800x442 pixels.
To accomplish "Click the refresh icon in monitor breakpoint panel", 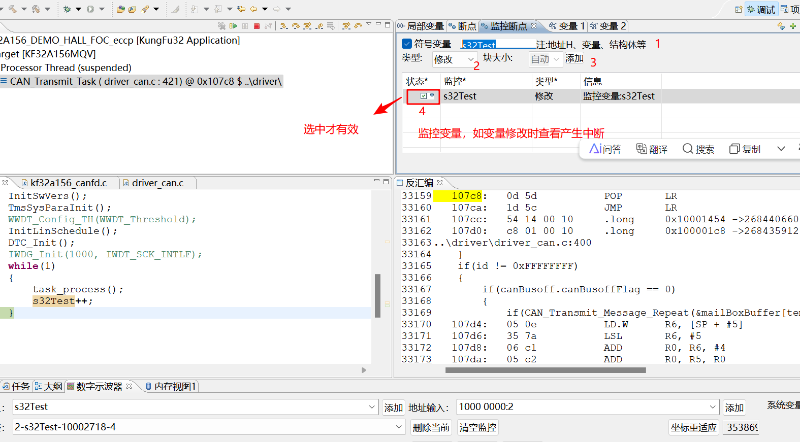I will click(x=781, y=26).
